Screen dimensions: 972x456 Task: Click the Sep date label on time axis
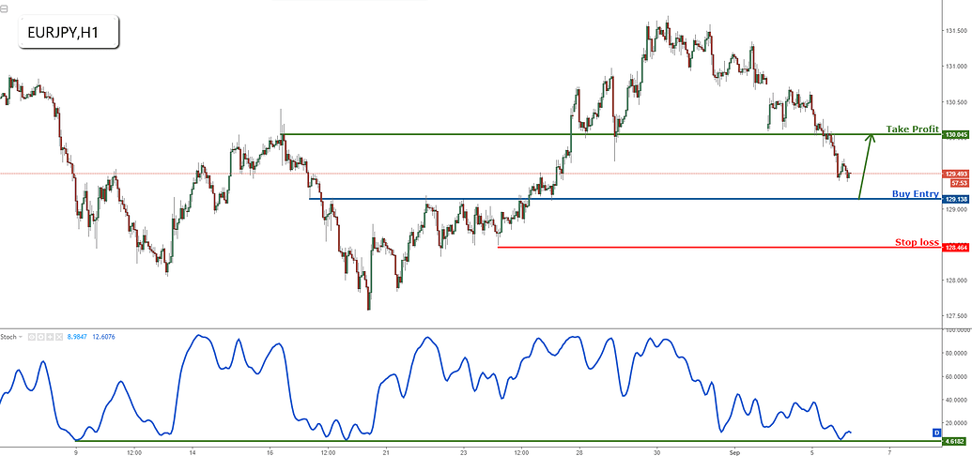[735, 450]
